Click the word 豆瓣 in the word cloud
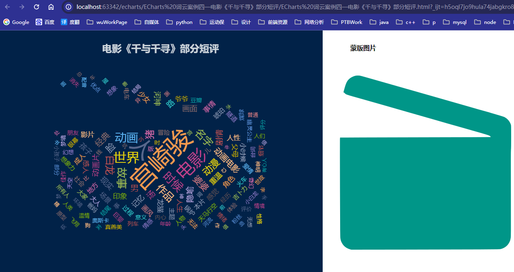The width and height of the screenshot is (514, 272). coord(196,100)
